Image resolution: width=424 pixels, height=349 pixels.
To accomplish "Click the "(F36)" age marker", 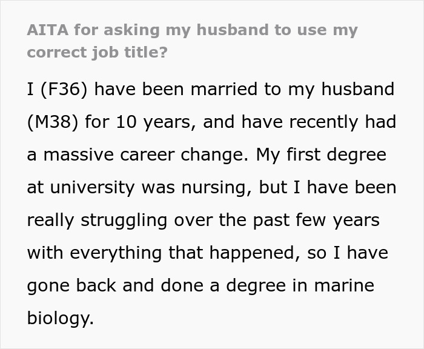I will 65,90.
